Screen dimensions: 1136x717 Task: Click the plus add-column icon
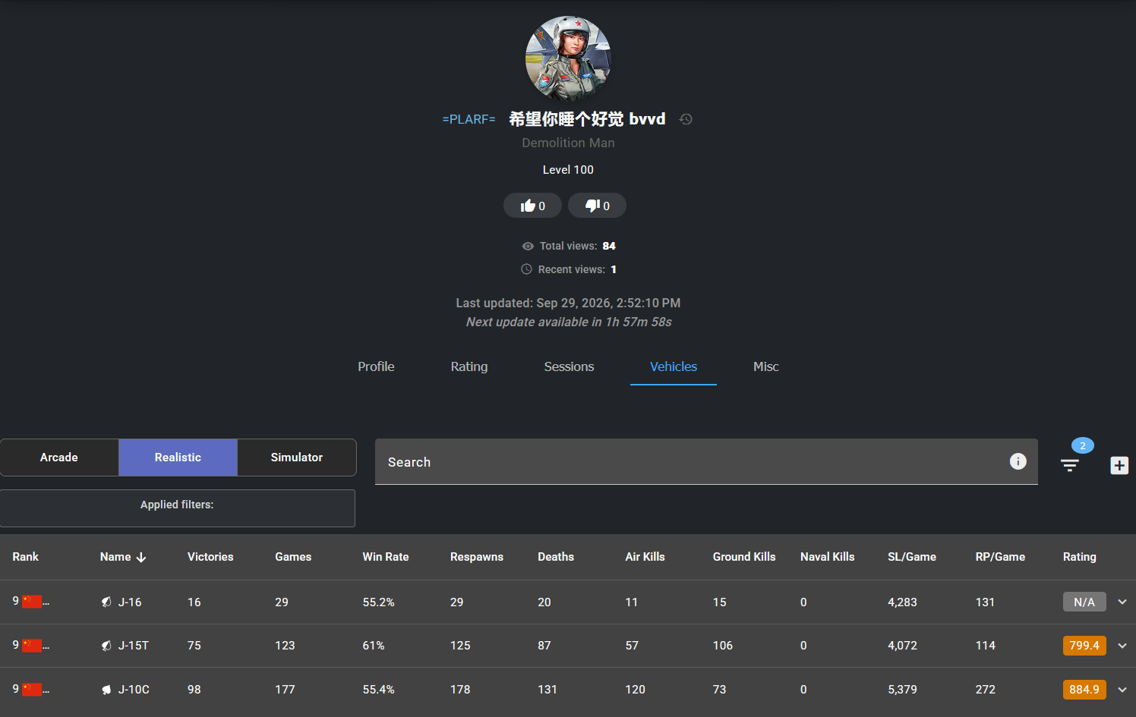pos(1119,465)
